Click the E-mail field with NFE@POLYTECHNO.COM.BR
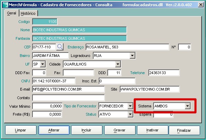Viewport: 206px width, 140px height. pyautogui.click(x=68, y=89)
